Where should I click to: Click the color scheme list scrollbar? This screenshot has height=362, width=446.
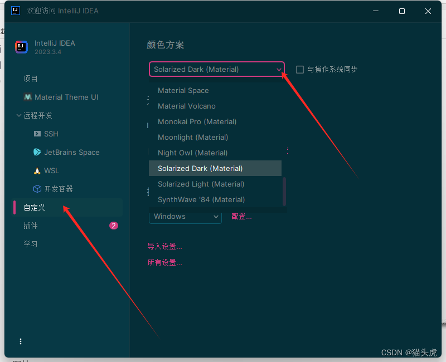[x=284, y=192]
